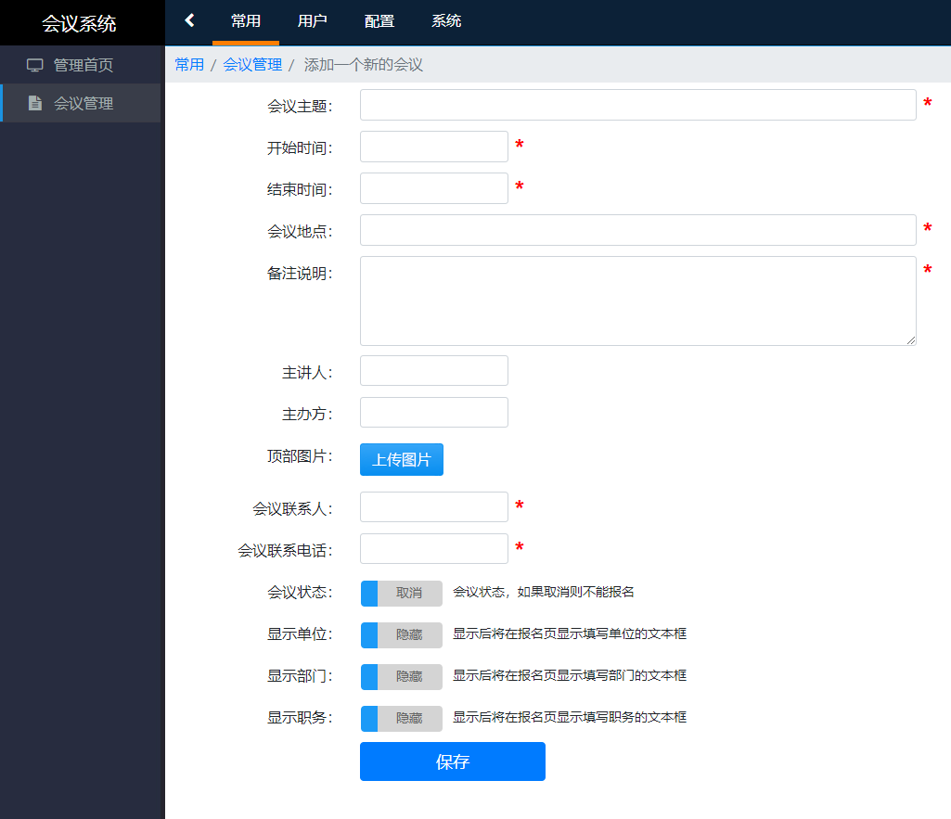Image resolution: width=951 pixels, height=819 pixels.
Task: Open the 配置 tab
Action: (379, 21)
